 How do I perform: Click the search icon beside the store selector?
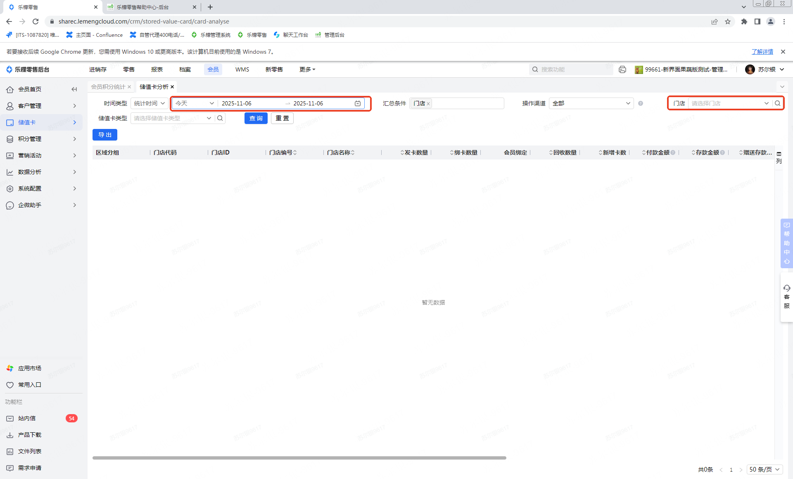[778, 103]
